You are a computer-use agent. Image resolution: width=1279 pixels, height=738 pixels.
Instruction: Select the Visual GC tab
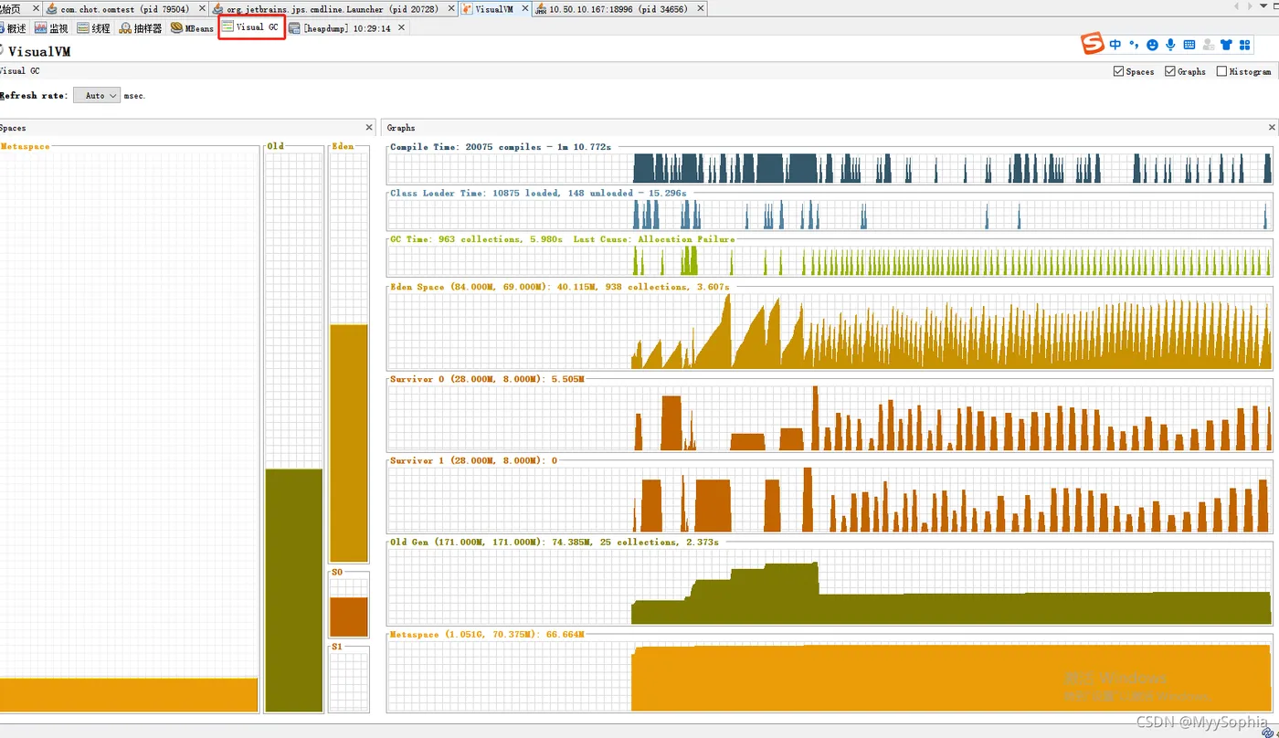(251, 27)
